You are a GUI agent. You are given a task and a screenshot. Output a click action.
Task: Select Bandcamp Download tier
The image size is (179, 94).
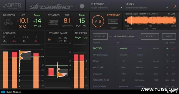(124, 87)
